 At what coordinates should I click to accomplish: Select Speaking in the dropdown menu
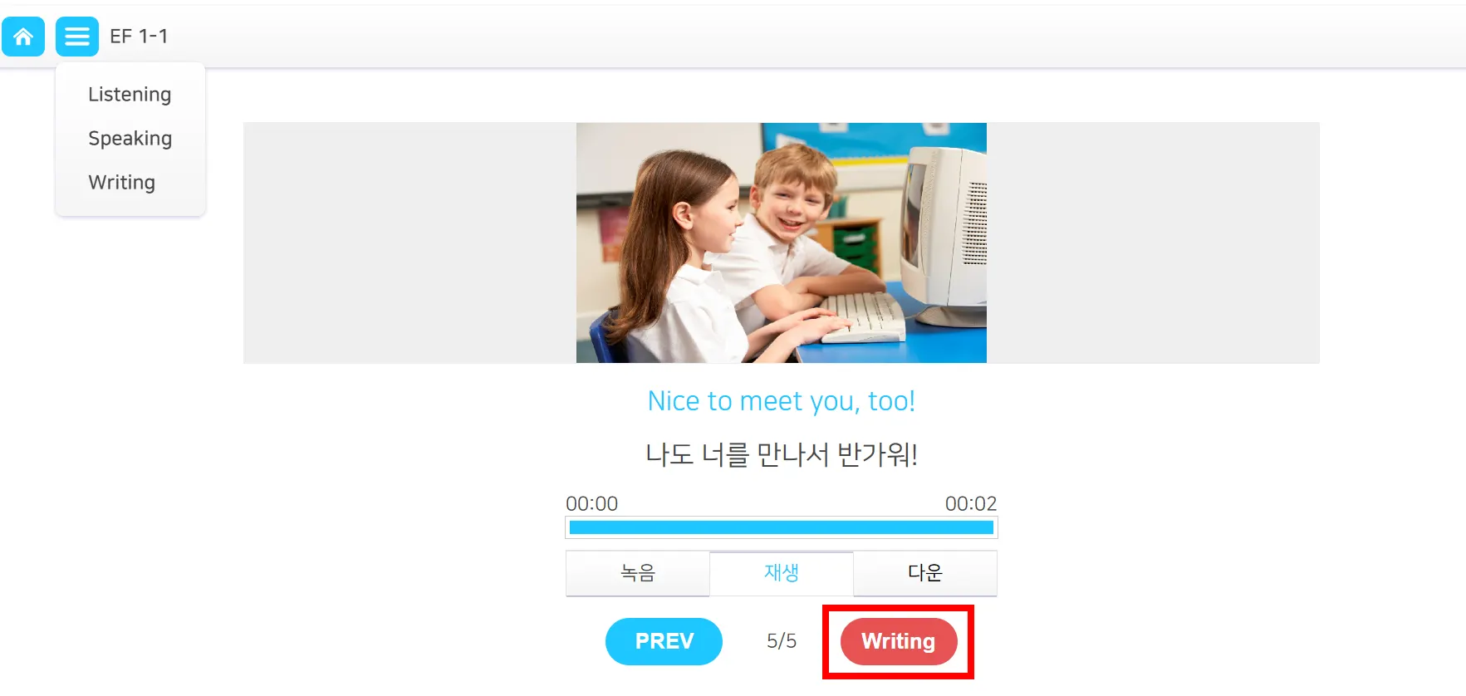[x=130, y=139]
